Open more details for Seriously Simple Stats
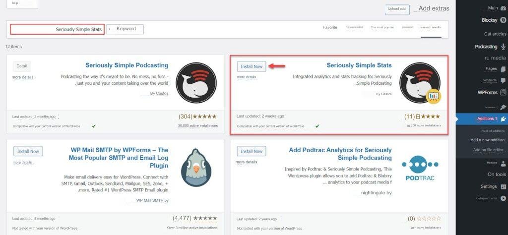 point(246,77)
